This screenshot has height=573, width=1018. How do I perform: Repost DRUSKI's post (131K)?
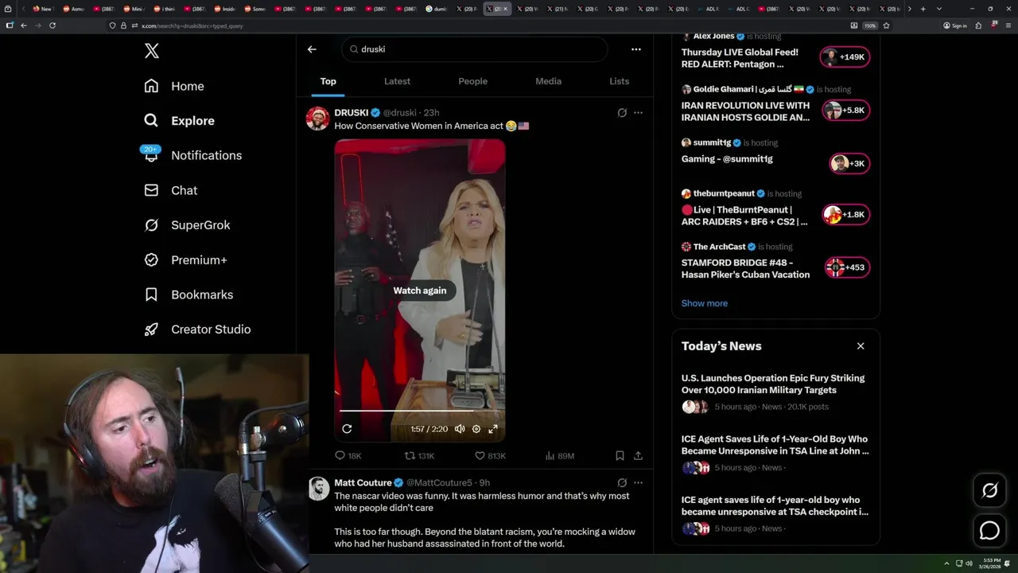point(419,456)
